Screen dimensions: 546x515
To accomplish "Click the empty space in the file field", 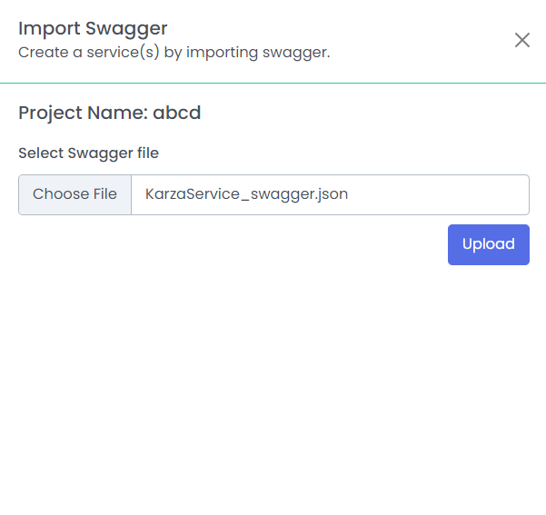I will click(438, 194).
